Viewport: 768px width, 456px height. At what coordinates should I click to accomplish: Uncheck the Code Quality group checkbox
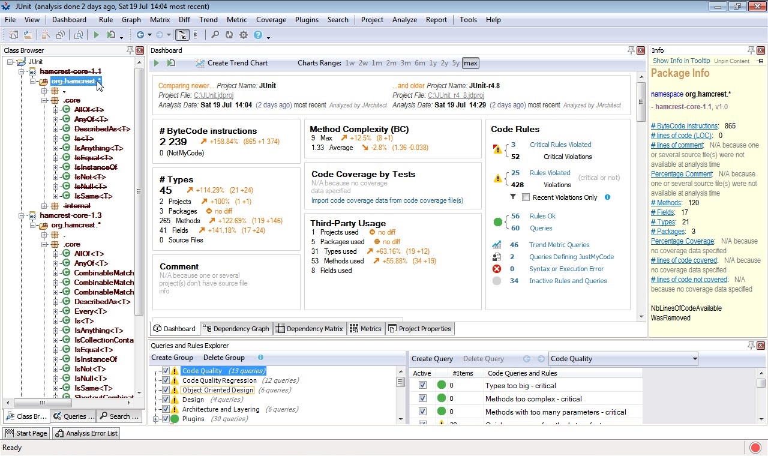(x=166, y=371)
